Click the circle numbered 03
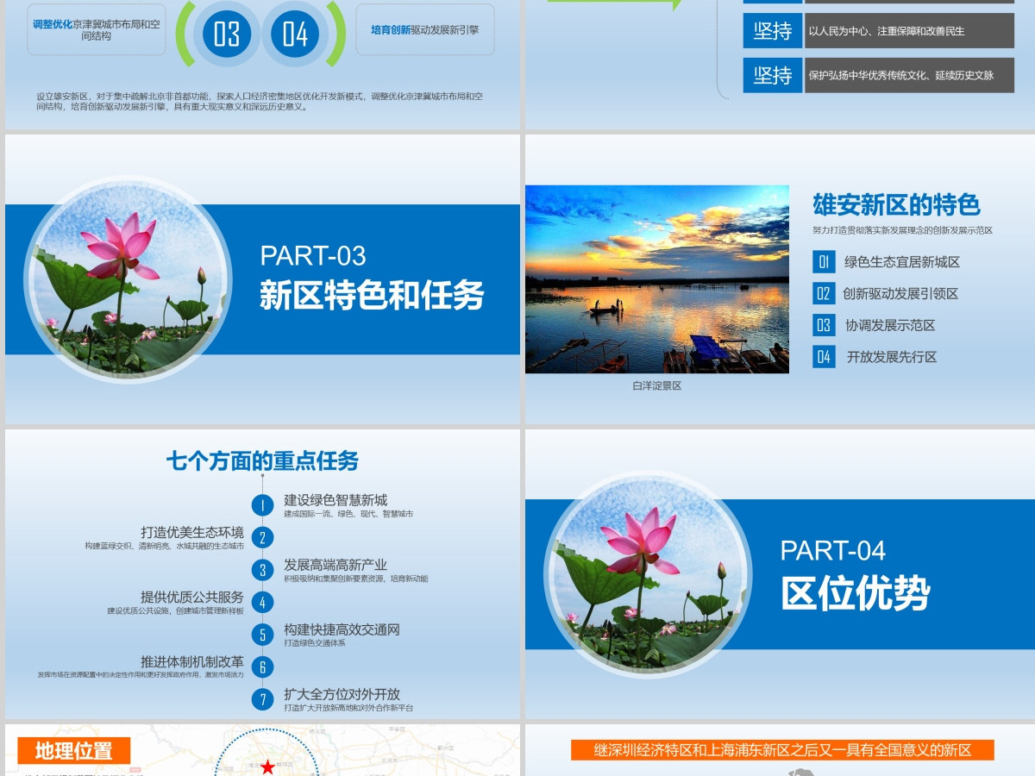Image resolution: width=1035 pixels, height=776 pixels. pos(227,34)
